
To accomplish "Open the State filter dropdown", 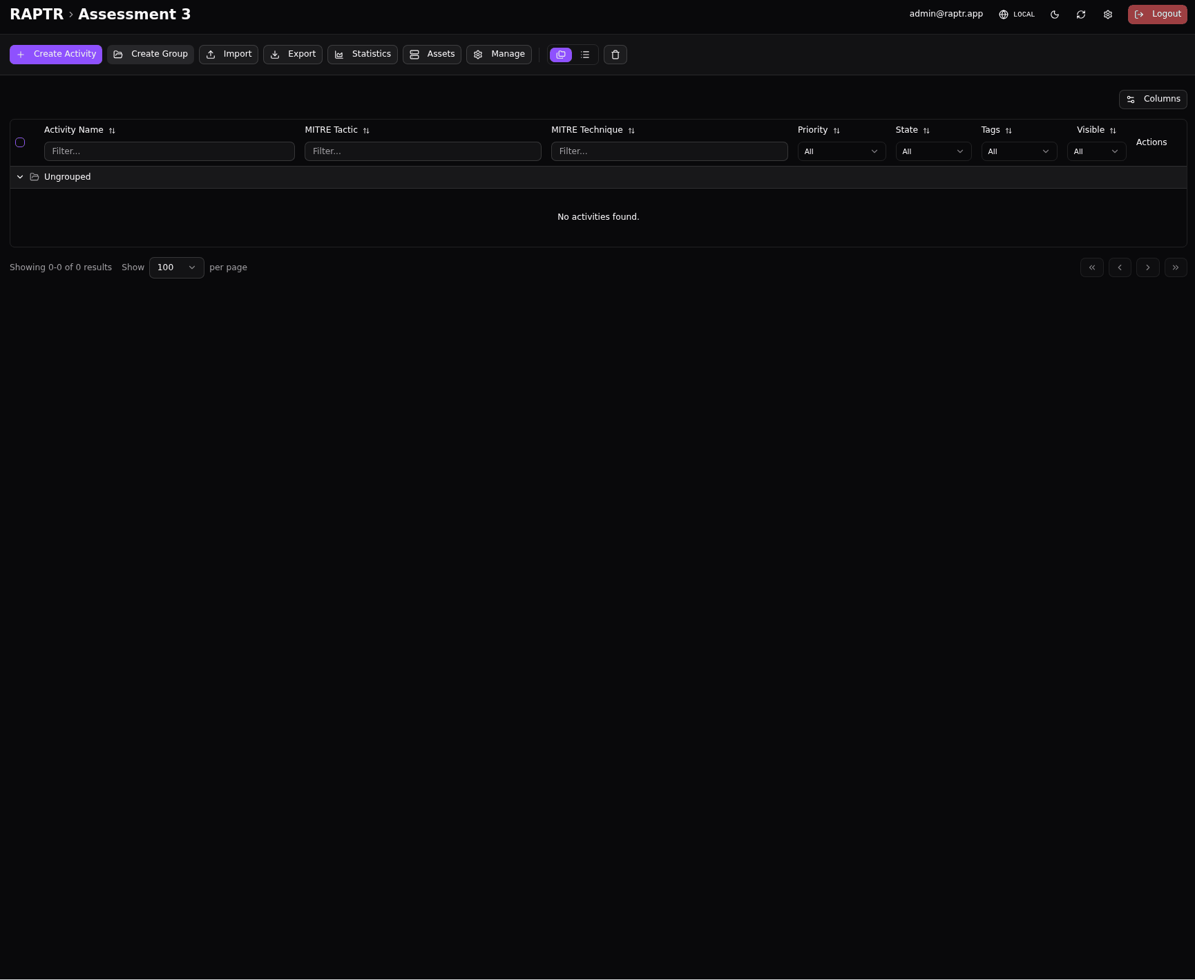I will pos(933,151).
